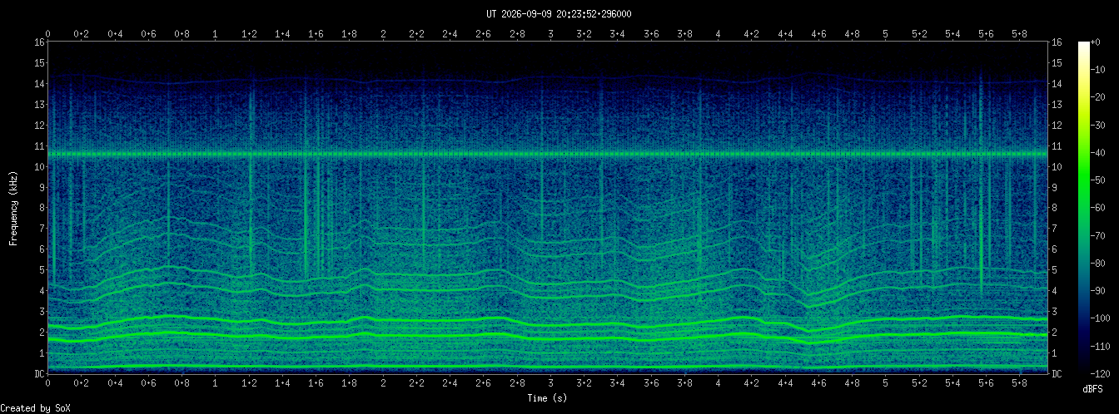Image resolution: width=1119 pixels, height=414 pixels.
Task: Click the 11 kHz label on right axis
Action: 1057,146
